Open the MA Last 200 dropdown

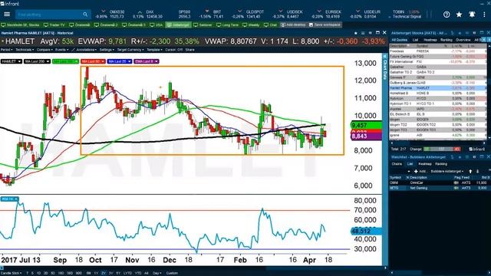point(38,61)
